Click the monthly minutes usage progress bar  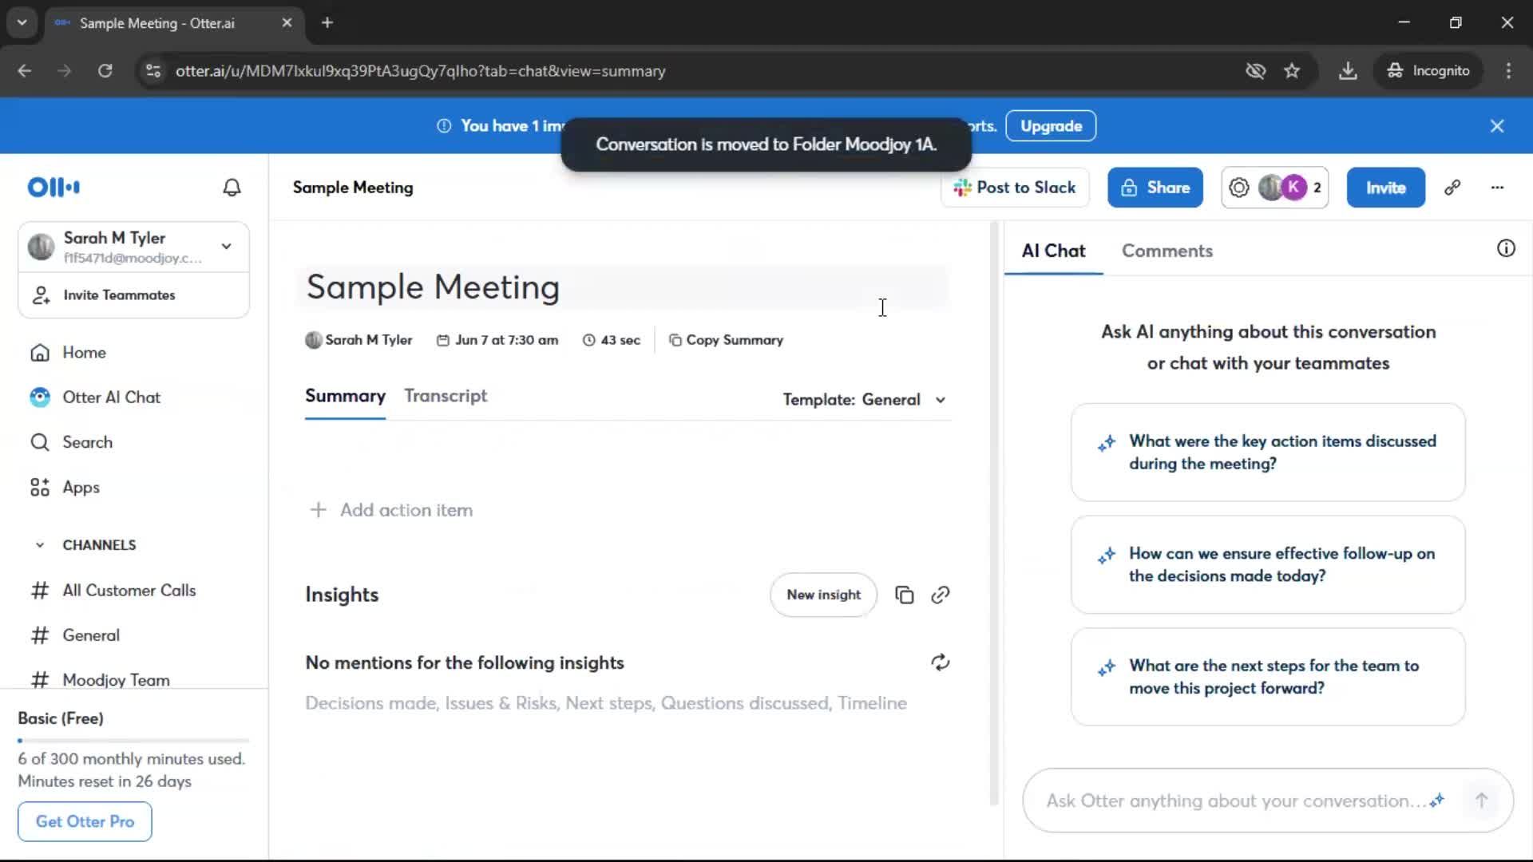tap(133, 741)
